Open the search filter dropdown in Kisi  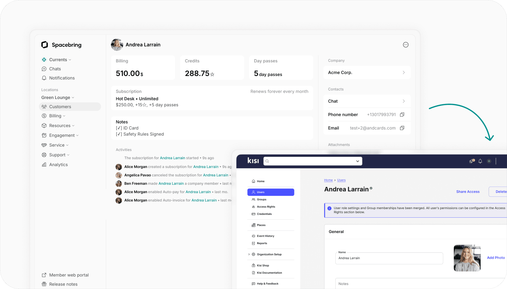(x=357, y=161)
